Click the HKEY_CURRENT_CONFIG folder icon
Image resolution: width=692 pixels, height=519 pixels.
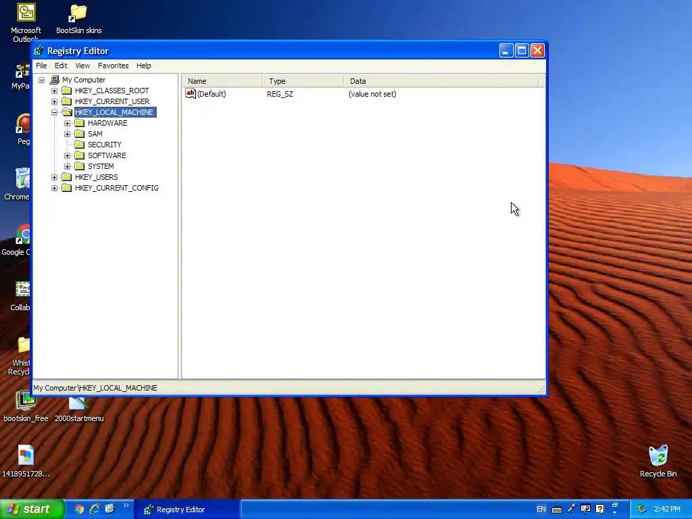tap(67, 188)
